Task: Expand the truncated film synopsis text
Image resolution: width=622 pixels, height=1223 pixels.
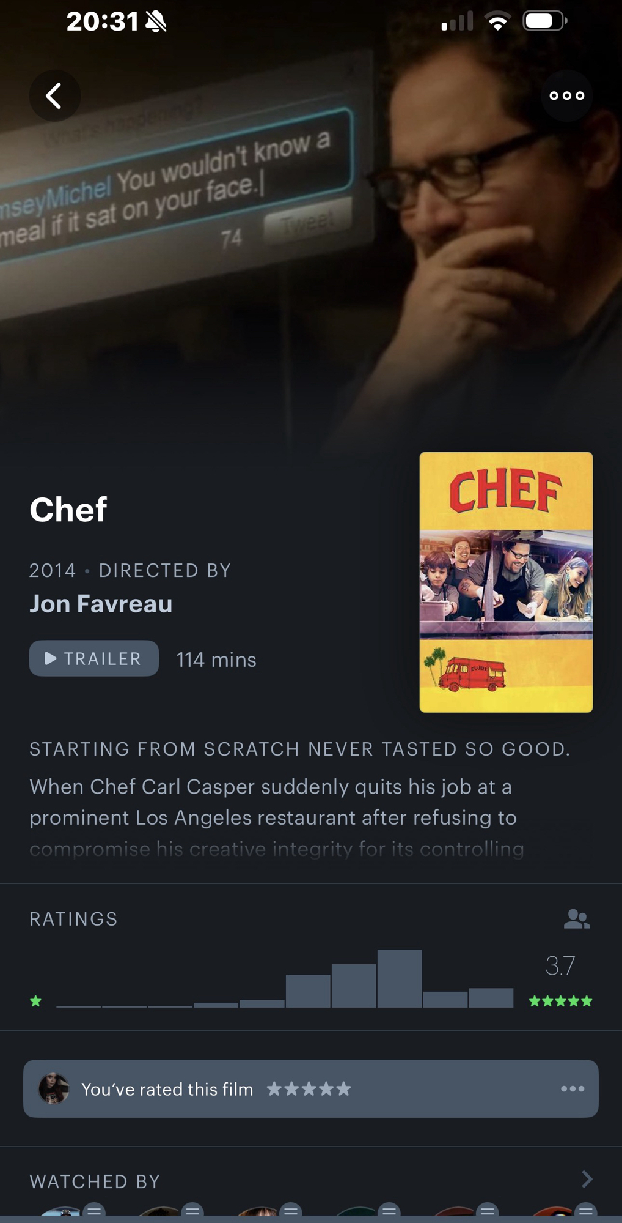Action: [277, 817]
